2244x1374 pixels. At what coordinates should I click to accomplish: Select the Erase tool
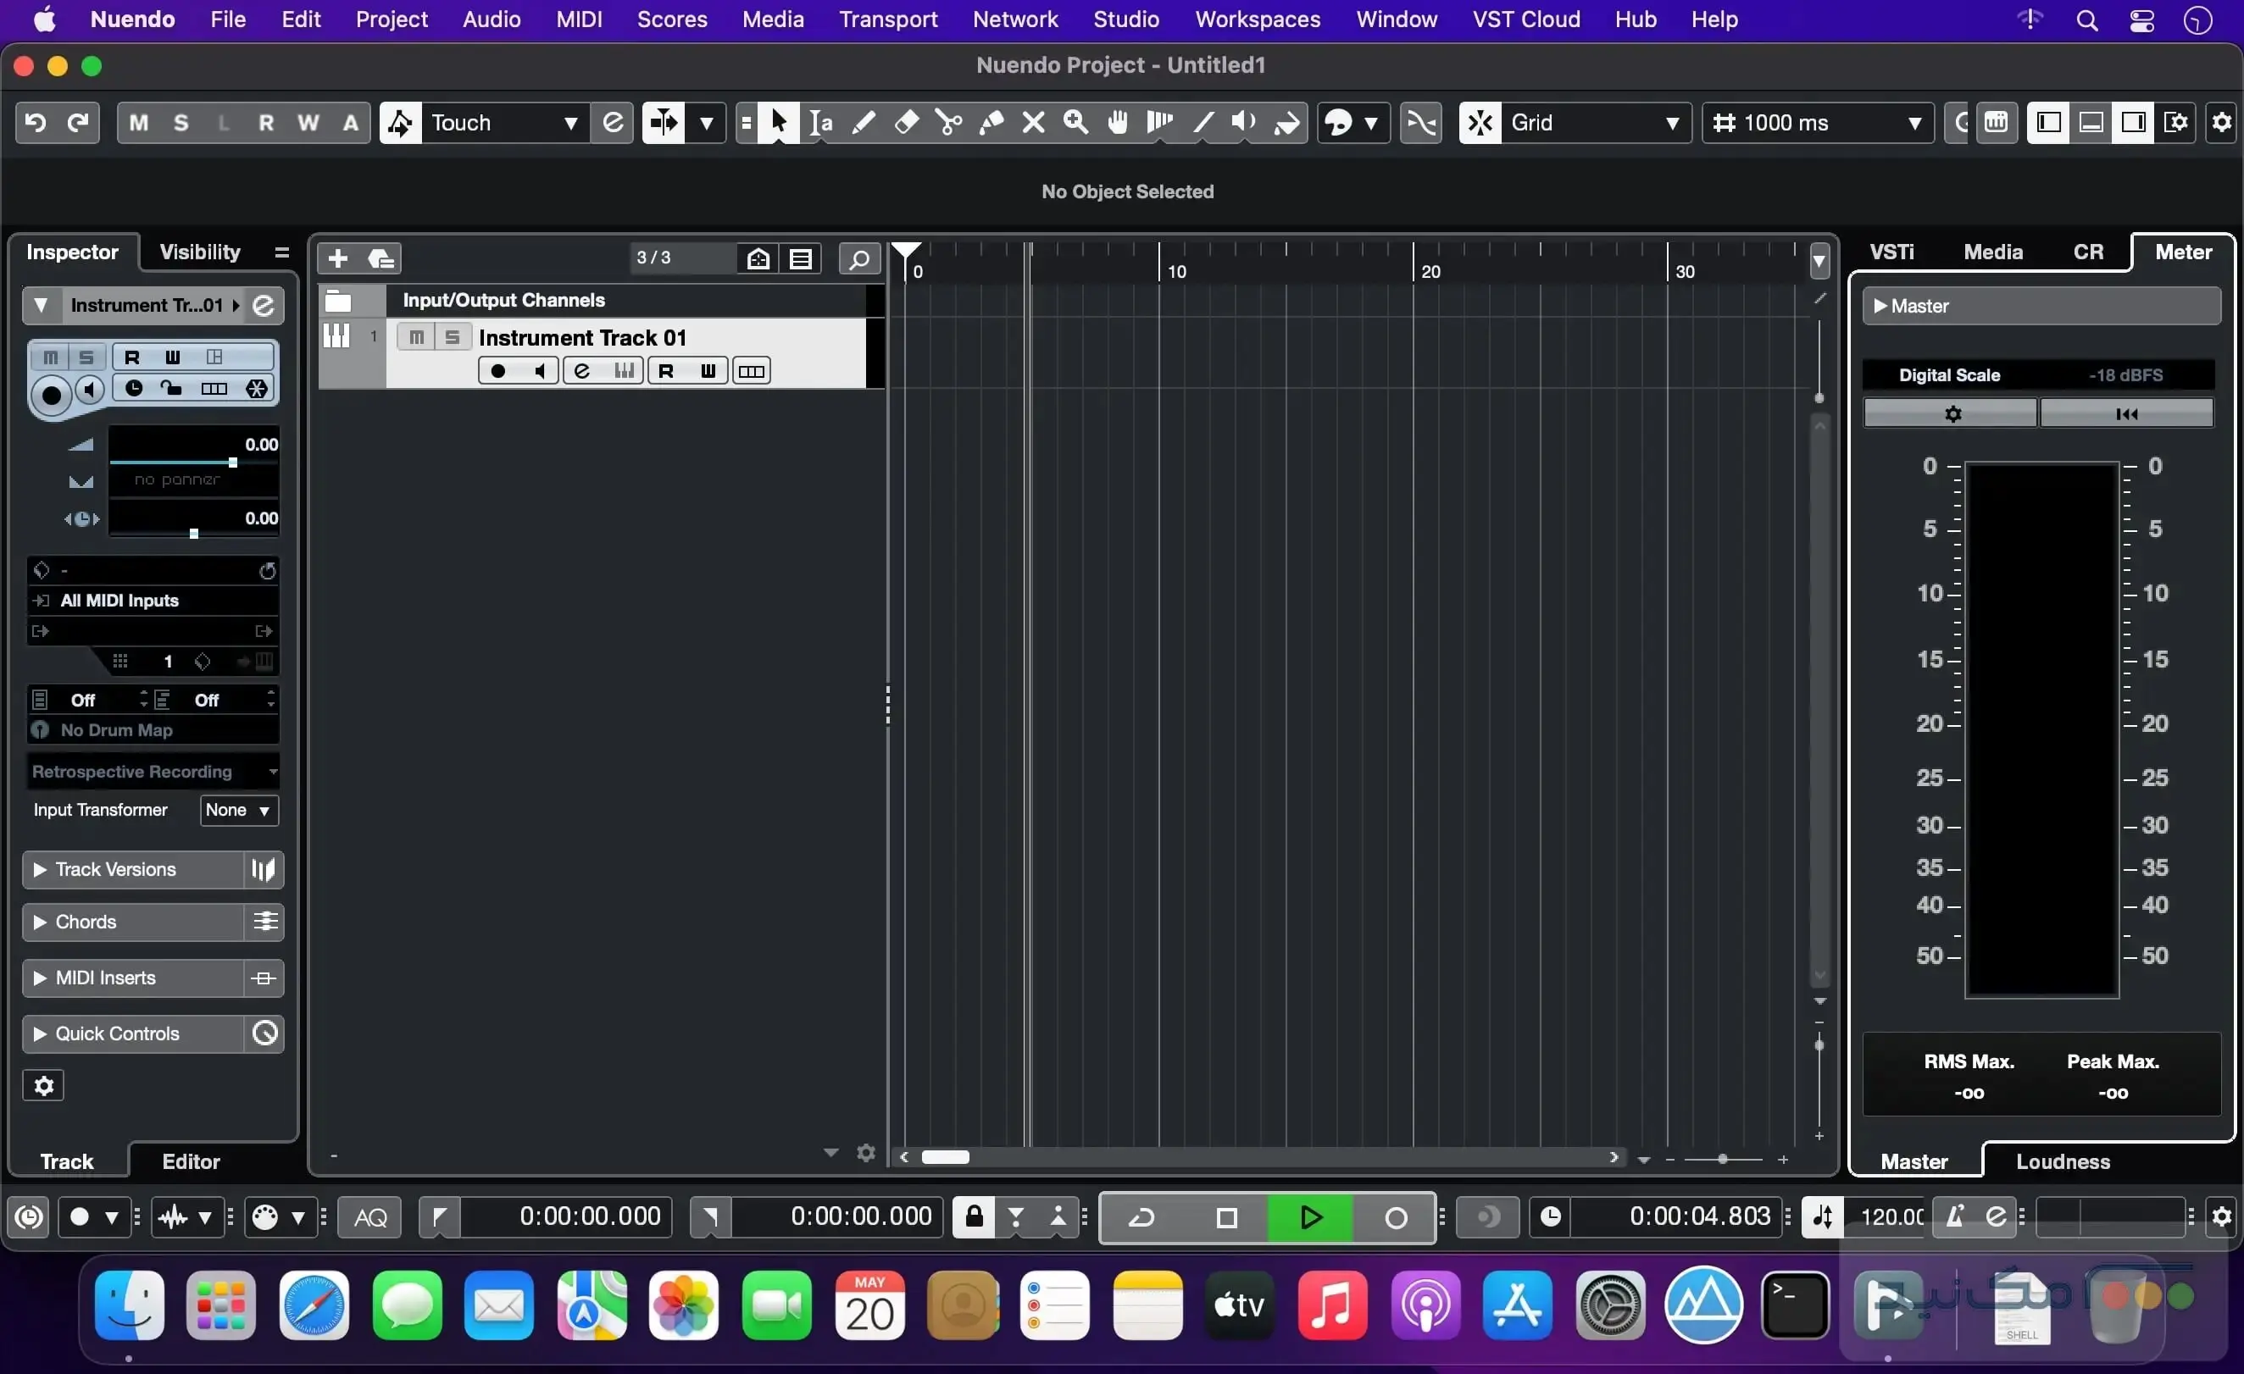click(x=906, y=122)
